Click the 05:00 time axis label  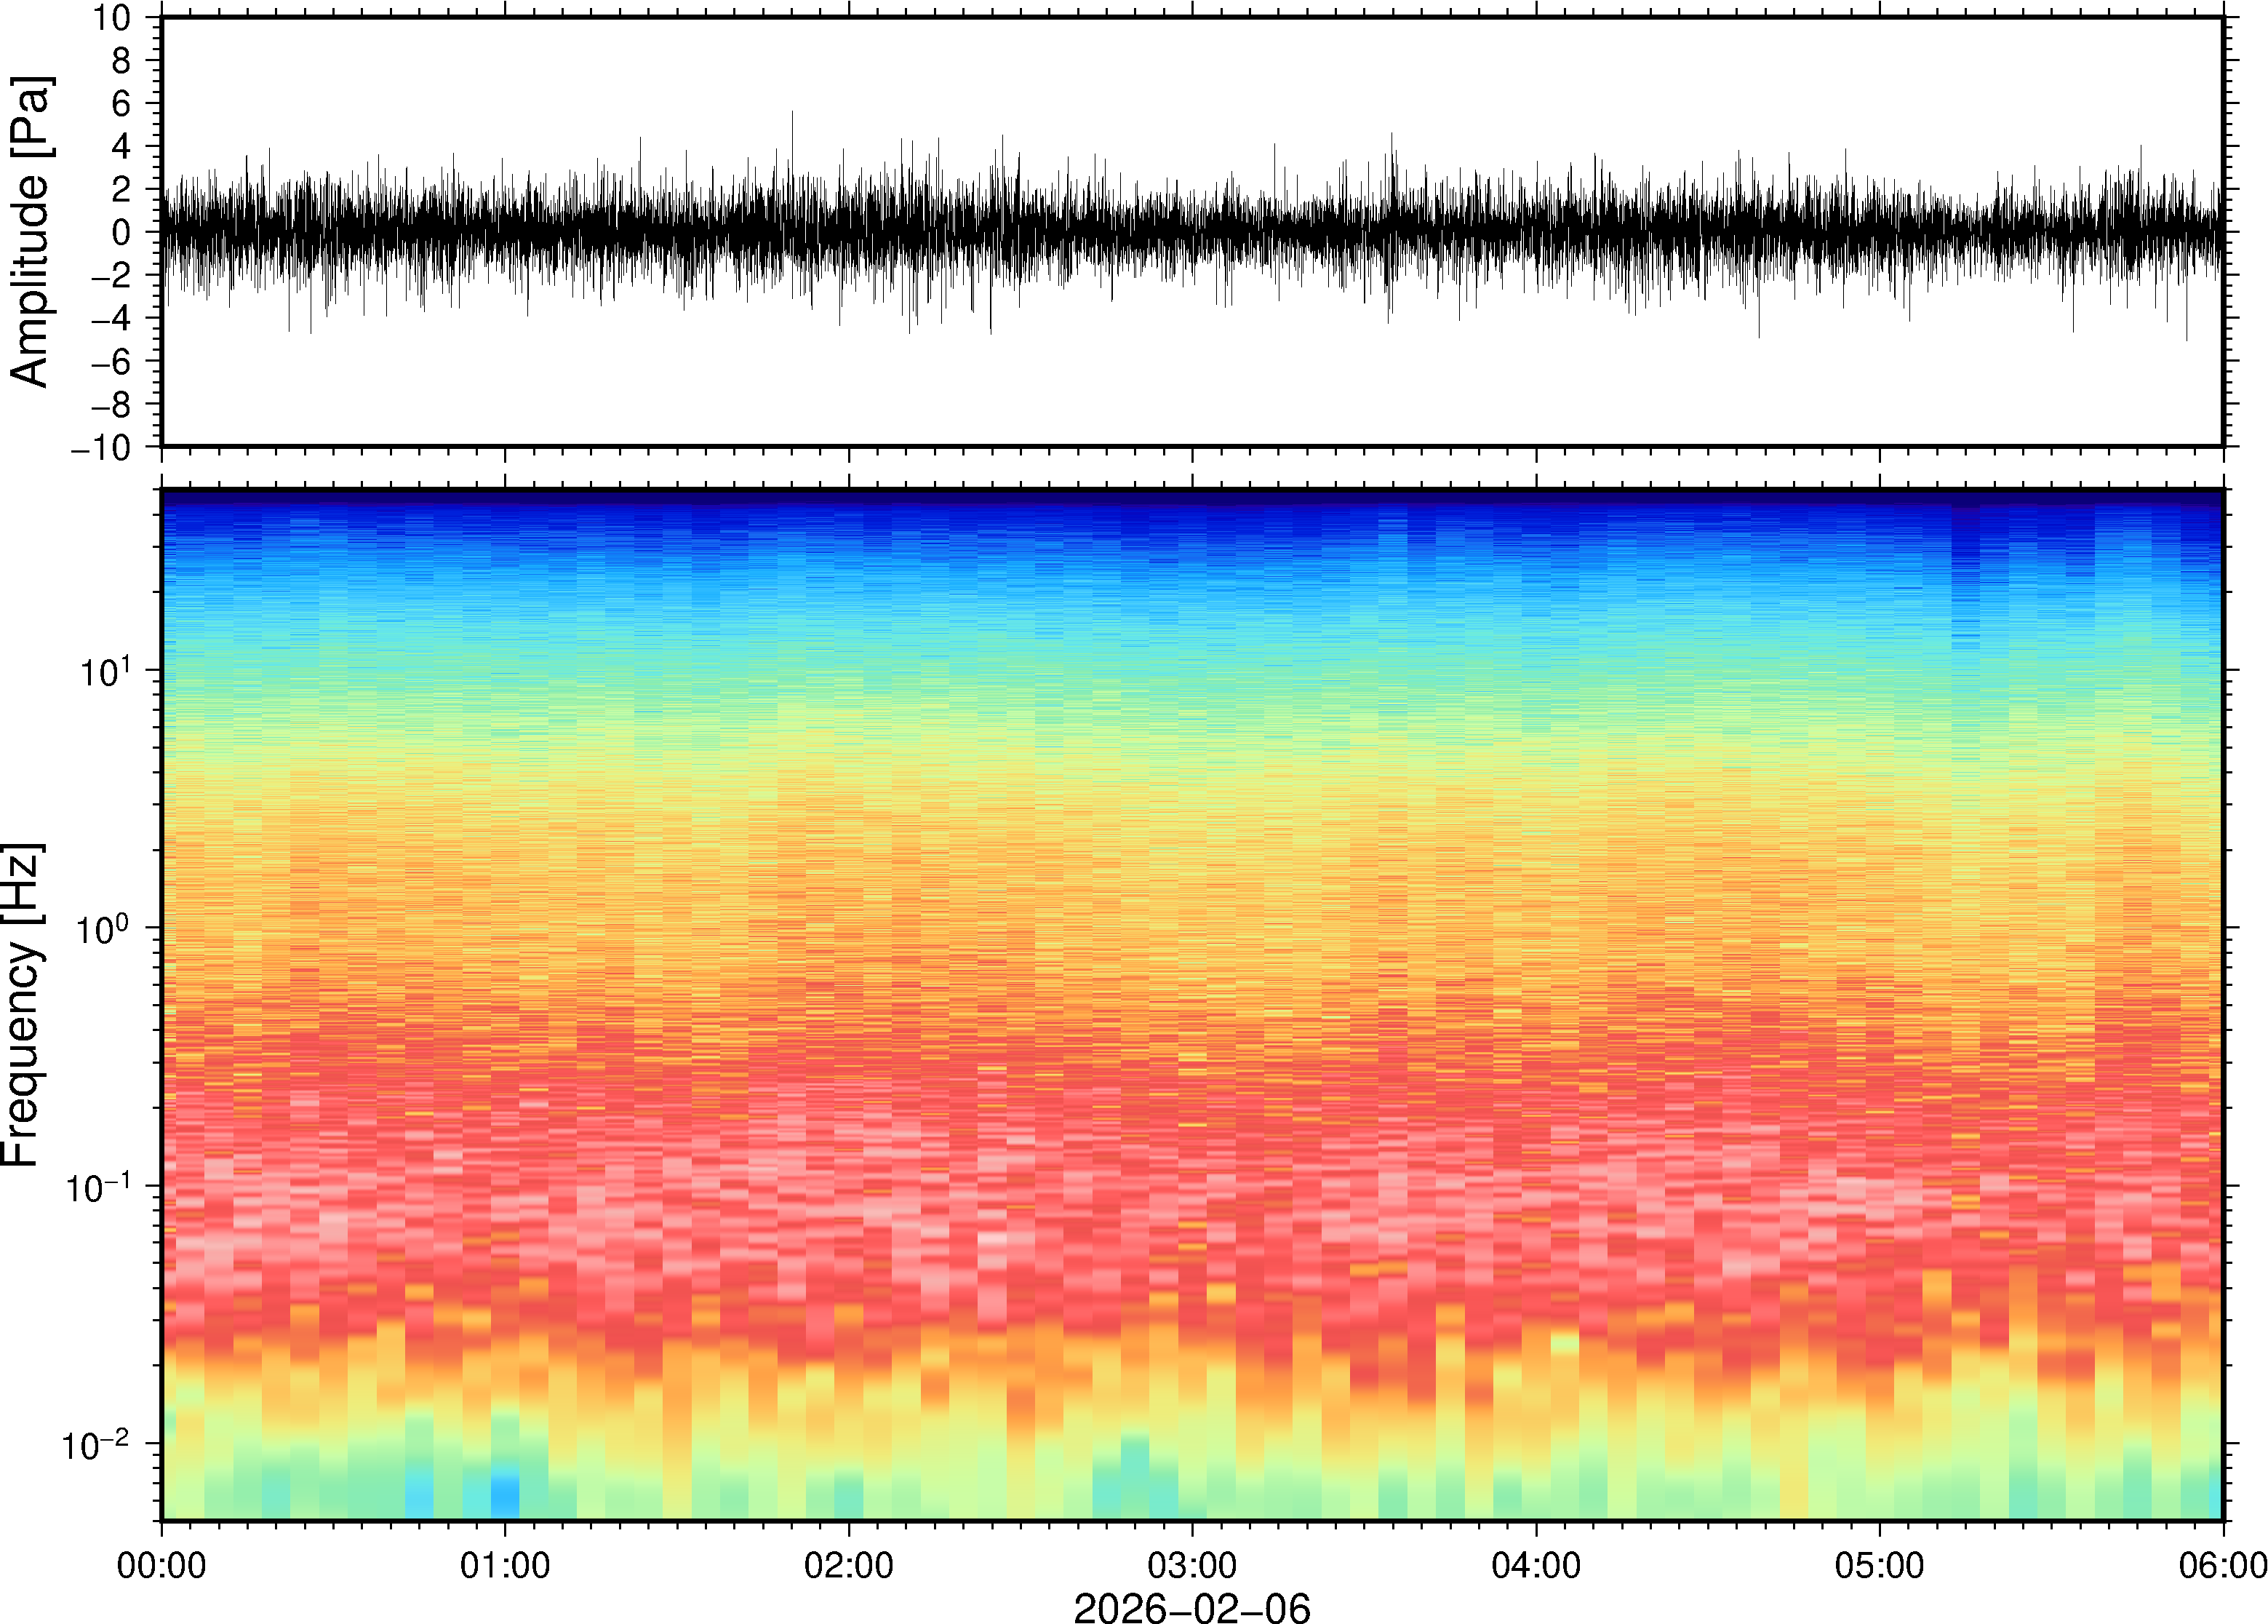[1879, 1565]
